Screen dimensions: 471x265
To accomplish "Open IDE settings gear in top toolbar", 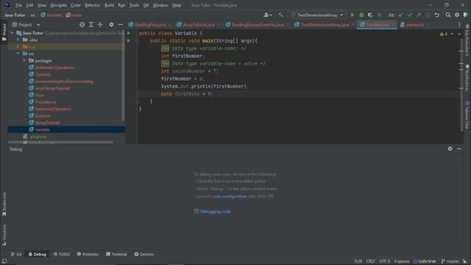I will [457, 15].
